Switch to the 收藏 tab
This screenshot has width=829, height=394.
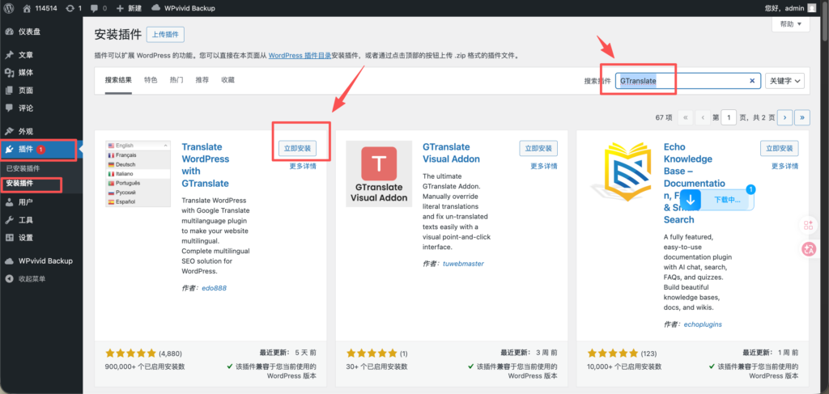(227, 80)
